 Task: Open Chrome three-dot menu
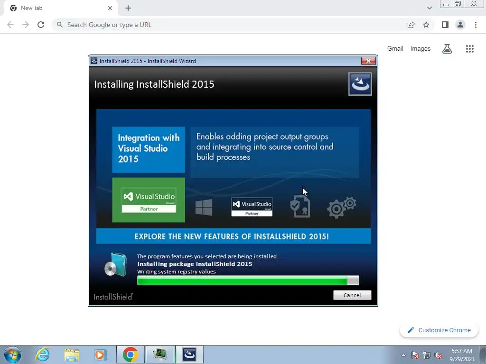point(476,25)
